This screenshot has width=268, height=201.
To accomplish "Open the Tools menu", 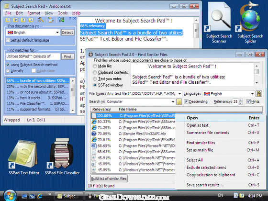I will [63, 13].
